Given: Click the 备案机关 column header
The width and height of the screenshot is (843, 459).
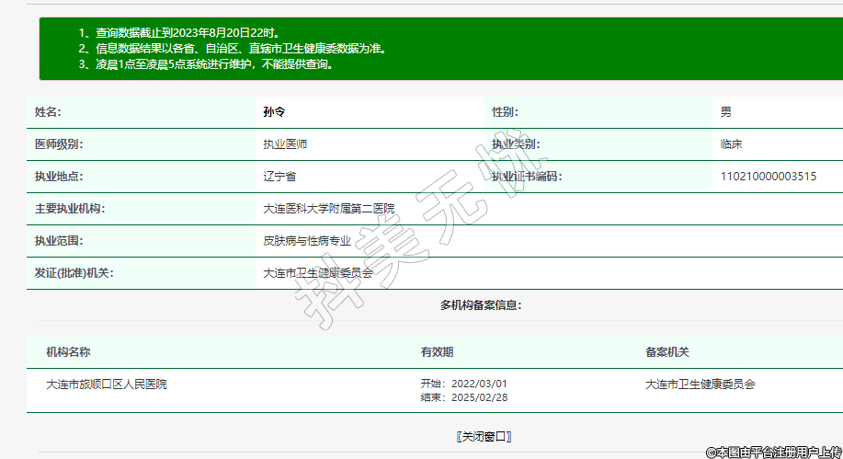Looking at the screenshot, I should [x=667, y=352].
